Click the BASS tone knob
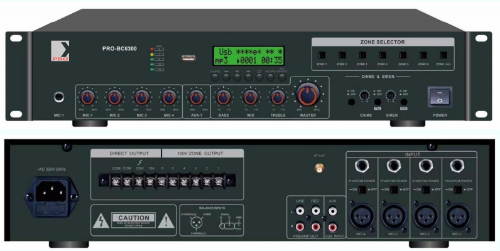Image resolution: width=500 pixels, height=251 pixels. [223, 97]
